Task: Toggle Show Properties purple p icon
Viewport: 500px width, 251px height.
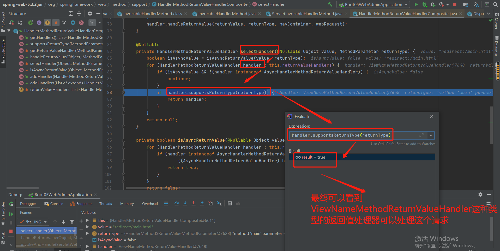Action: 39,23
